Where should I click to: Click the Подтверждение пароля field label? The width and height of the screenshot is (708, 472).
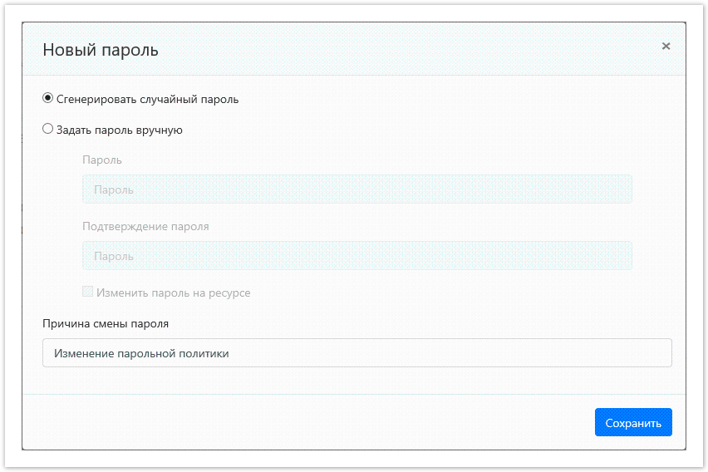point(145,226)
